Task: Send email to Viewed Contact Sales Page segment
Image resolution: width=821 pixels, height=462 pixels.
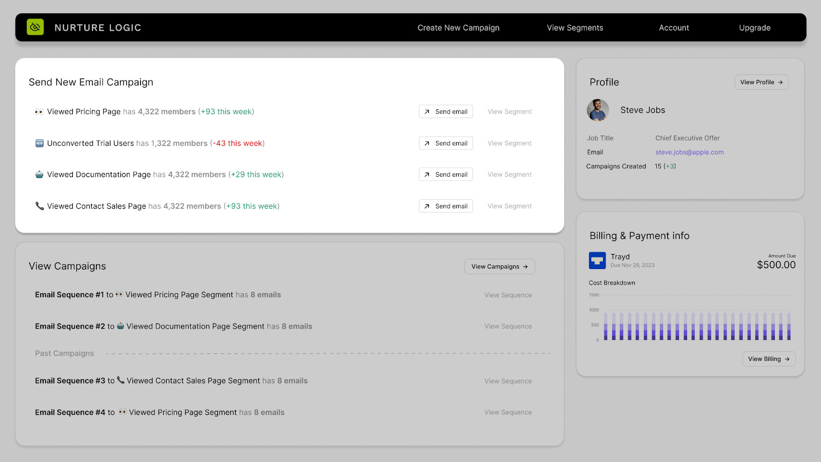Action: tap(446, 206)
